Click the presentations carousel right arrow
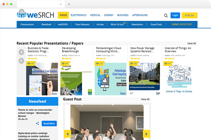Image resolution: width=211 pixels, height=140 pixels. point(21,61)
